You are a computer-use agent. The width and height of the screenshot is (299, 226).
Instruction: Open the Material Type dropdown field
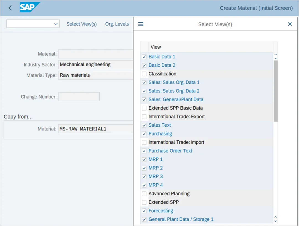pos(96,75)
